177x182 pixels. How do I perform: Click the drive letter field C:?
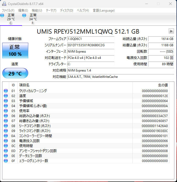(x=91, y=64)
